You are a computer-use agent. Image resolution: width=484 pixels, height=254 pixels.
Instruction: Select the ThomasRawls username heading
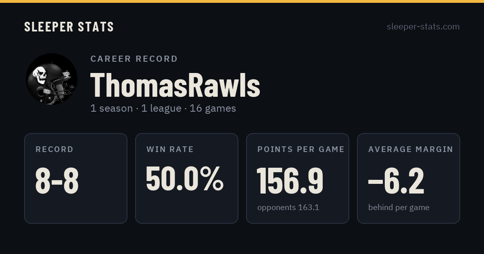tap(175, 85)
